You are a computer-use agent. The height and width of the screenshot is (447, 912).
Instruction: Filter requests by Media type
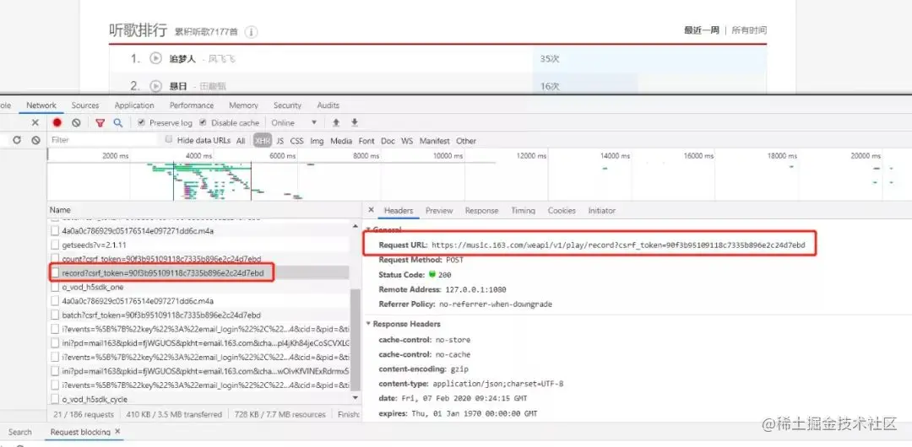coord(341,141)
